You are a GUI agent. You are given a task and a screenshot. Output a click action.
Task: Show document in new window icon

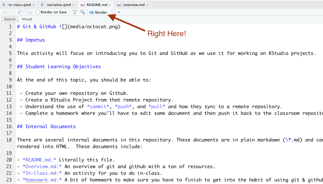(20, 12)
